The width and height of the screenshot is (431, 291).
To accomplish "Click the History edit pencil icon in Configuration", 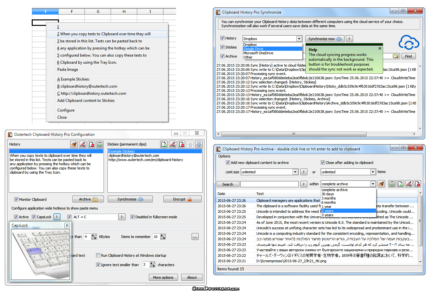I will tap(83, 144).
